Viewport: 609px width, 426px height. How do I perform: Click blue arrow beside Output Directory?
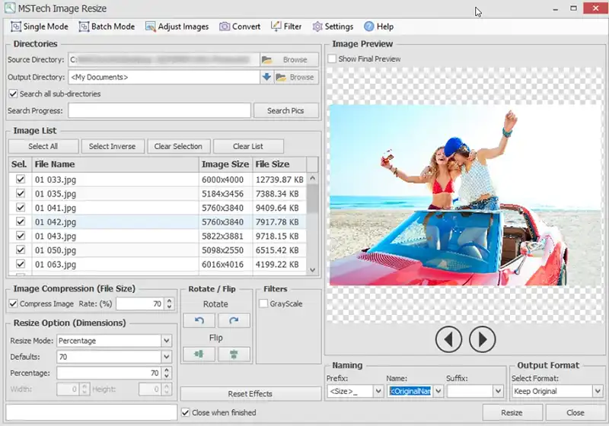tap(266, 77)
